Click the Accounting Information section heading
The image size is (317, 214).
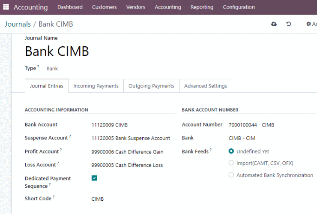pos(57,110)
